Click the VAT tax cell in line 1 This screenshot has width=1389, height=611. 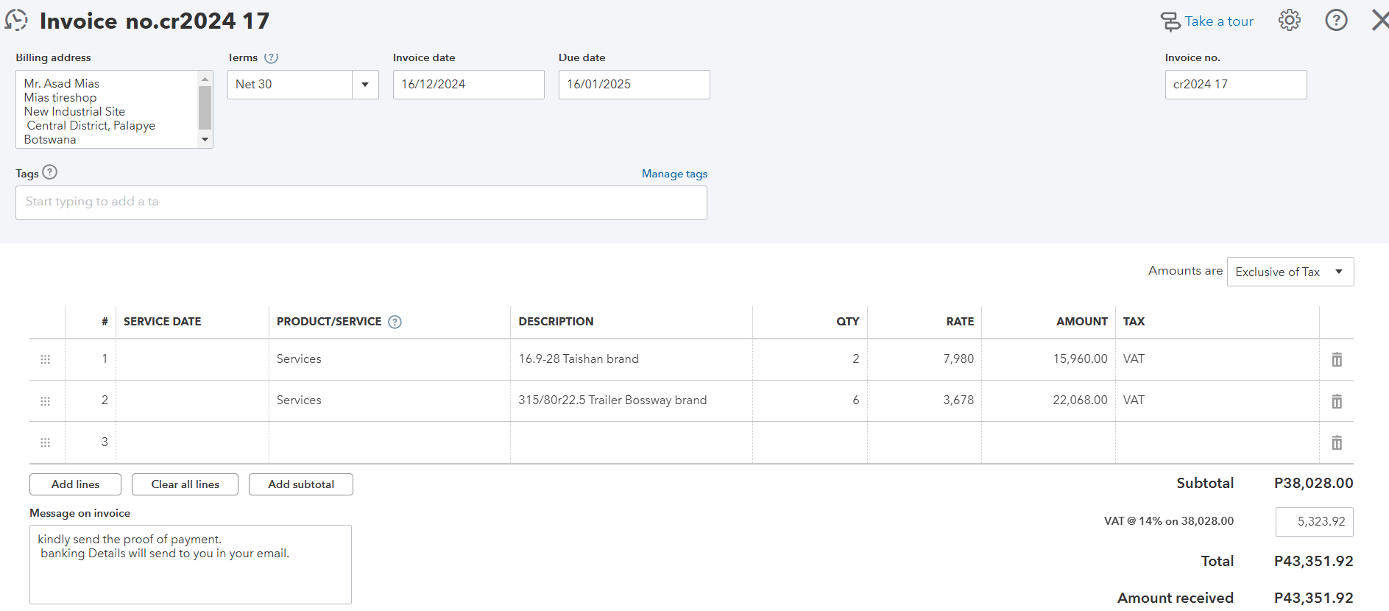(x=1217, y=359)
